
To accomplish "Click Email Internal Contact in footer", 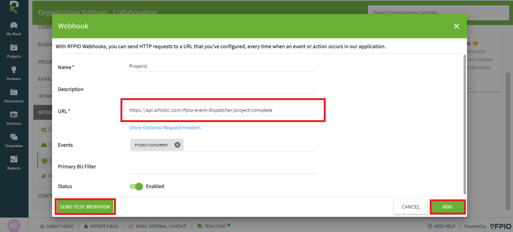I will point(158,226).
